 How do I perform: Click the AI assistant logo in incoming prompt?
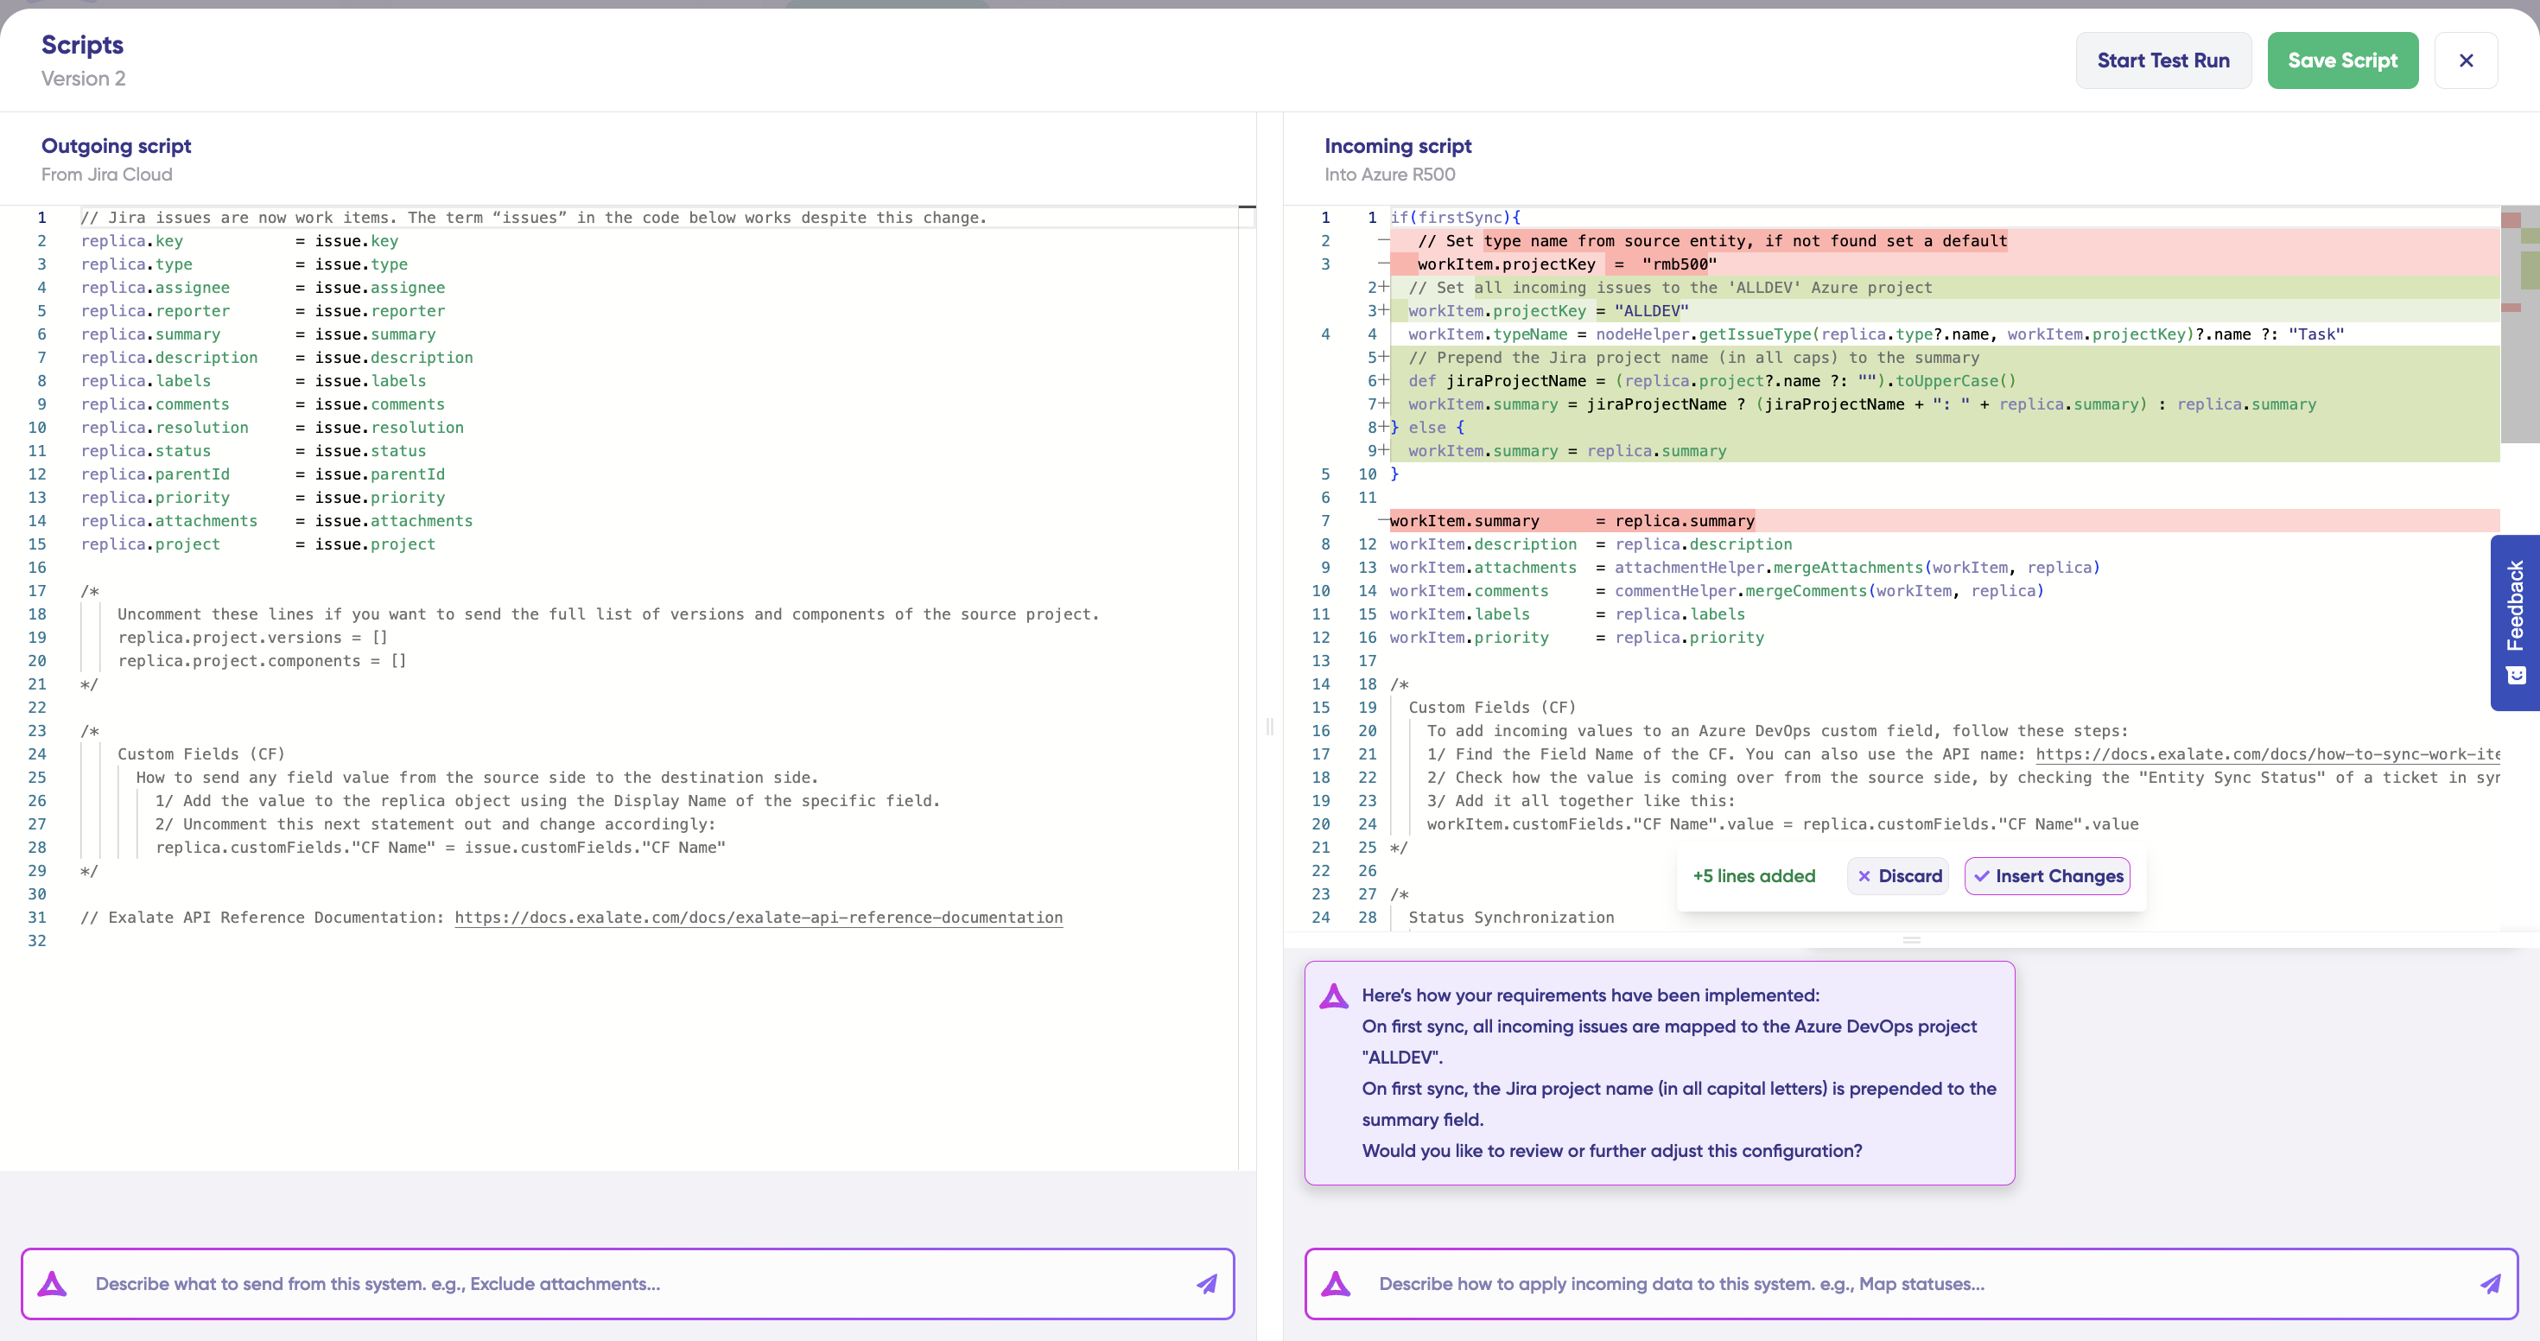pos(1336,1284)
